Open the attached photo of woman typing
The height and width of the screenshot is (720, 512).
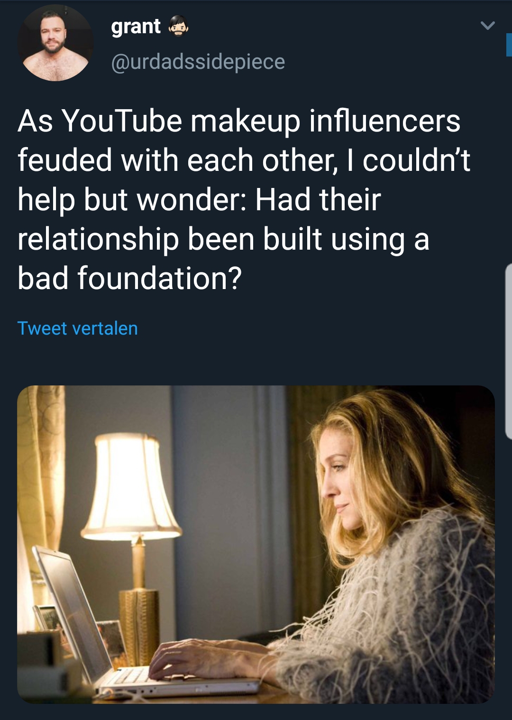point(256,544)
